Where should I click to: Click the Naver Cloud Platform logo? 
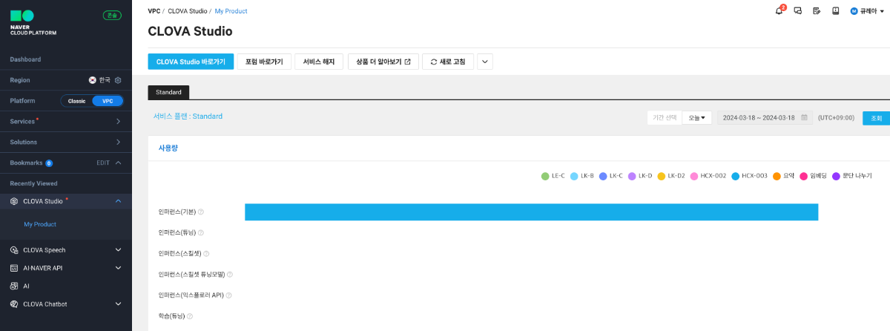33,24
